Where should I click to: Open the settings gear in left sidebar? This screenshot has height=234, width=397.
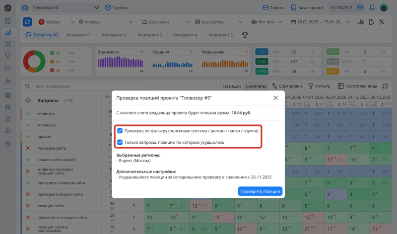click(7, 144)
